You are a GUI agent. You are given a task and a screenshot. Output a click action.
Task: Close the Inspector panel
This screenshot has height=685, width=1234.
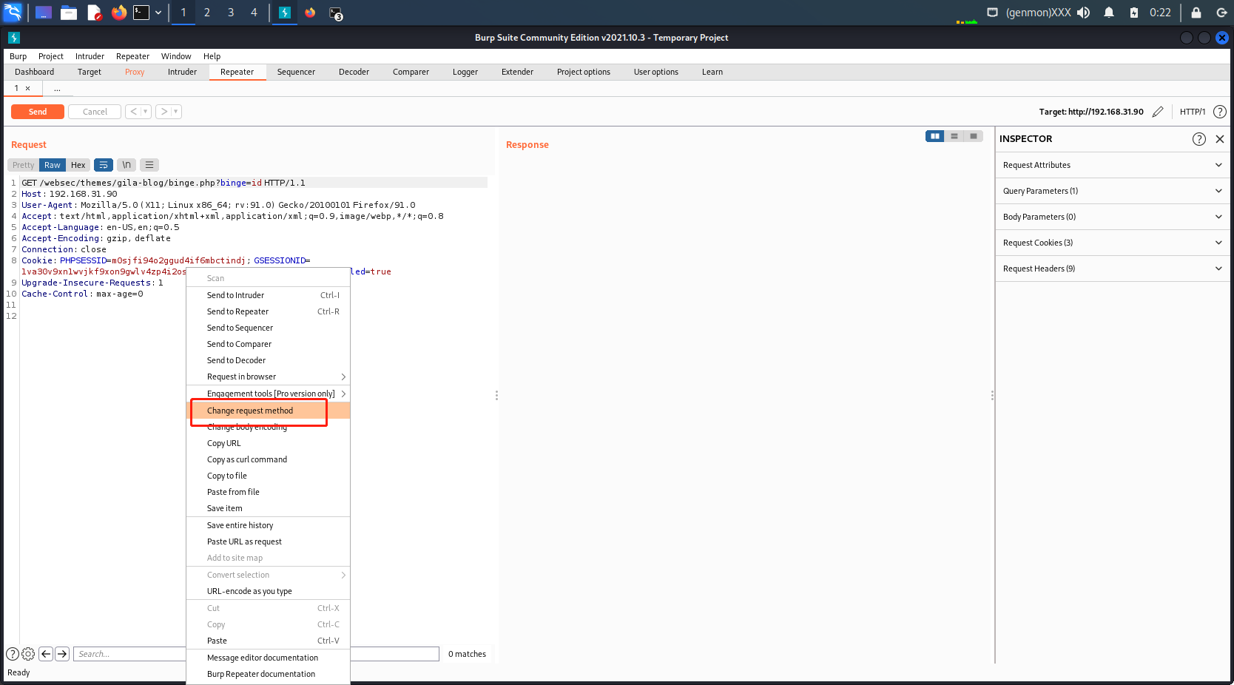click(x=1220, y=139)
